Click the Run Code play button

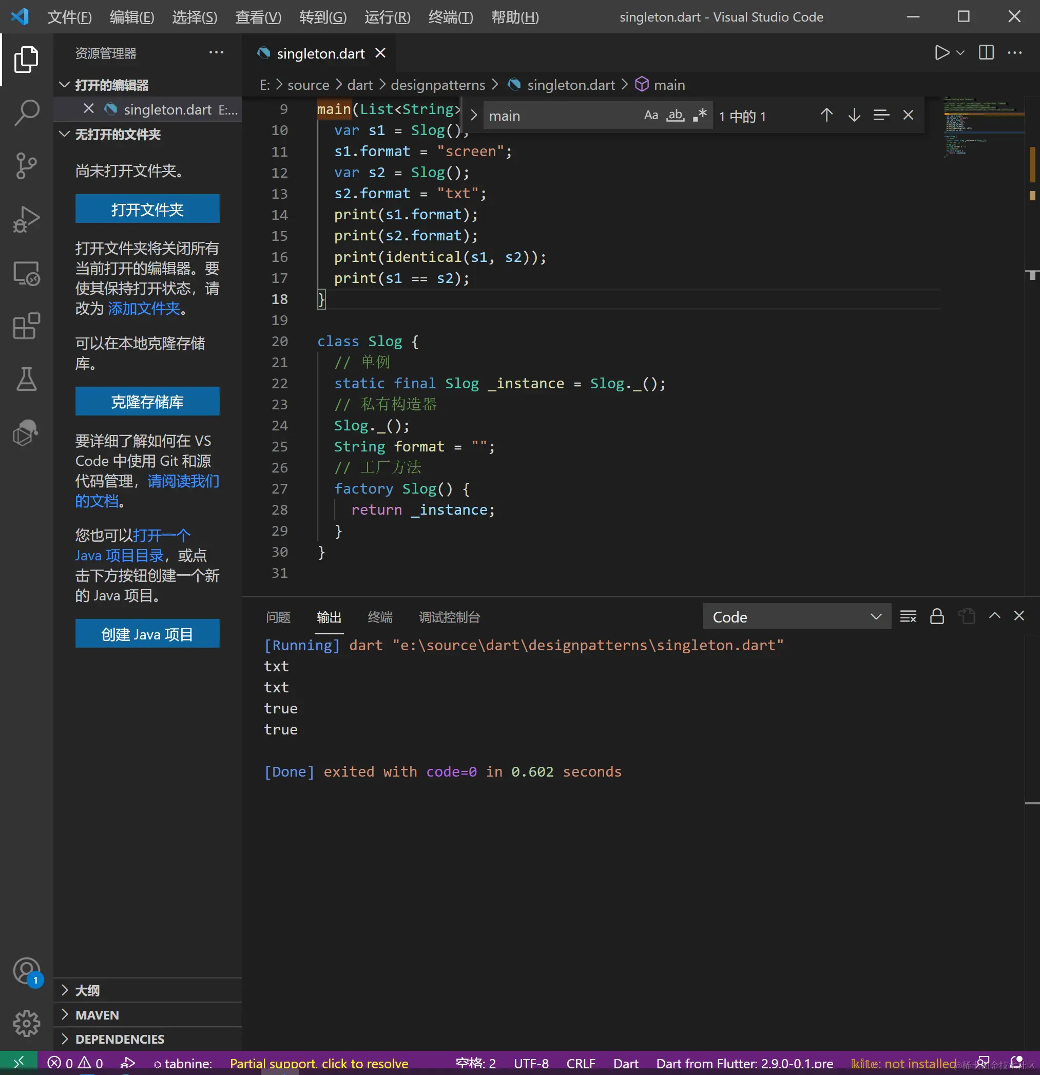tap(941, 53)
